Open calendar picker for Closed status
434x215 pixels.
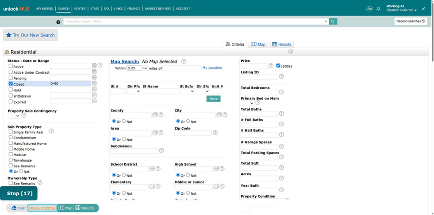point(94,83)
